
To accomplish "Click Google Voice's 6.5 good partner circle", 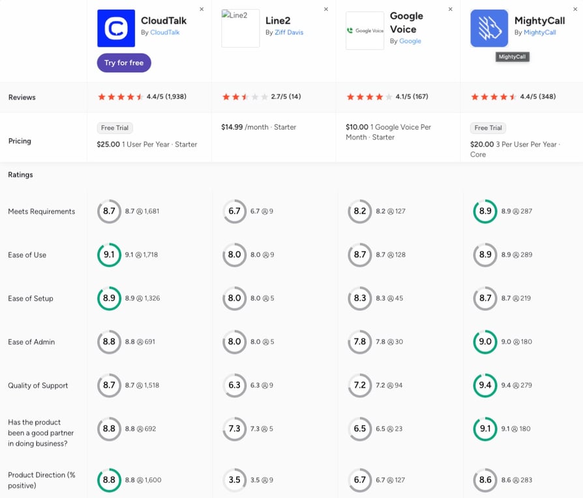I will pos(359,429).
